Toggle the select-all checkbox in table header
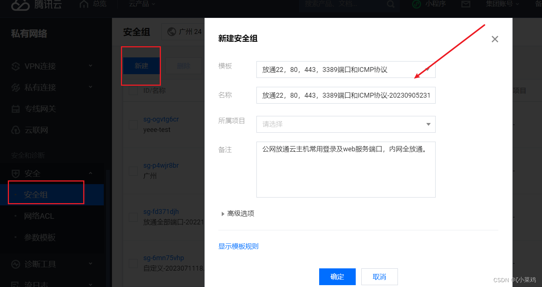Image resolution: width=542 pixels, height=287 pixels. click(133, 91)
